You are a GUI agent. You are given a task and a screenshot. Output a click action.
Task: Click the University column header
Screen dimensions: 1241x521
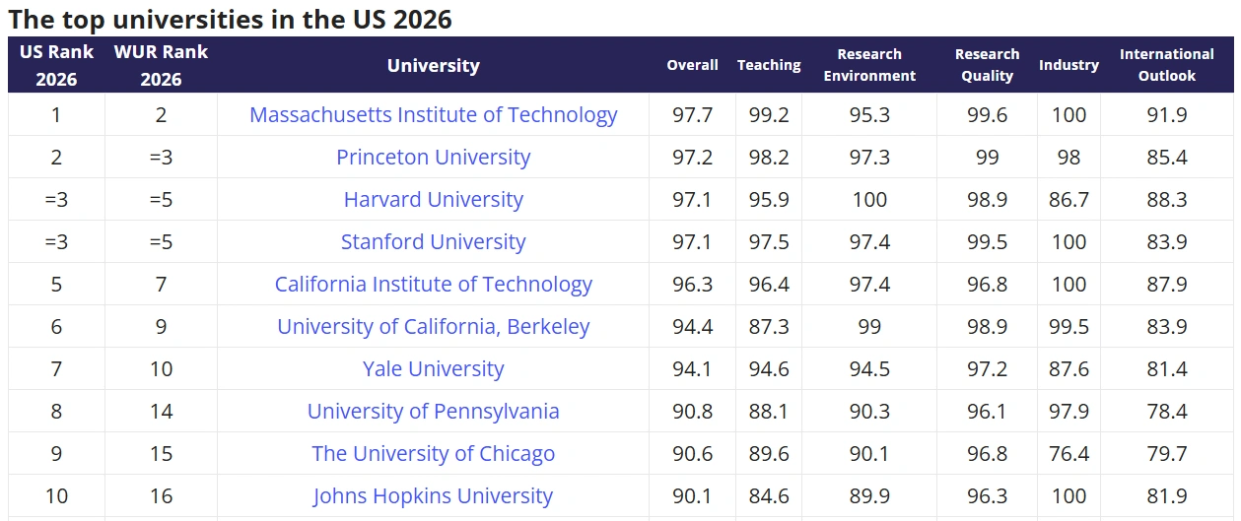433,66
